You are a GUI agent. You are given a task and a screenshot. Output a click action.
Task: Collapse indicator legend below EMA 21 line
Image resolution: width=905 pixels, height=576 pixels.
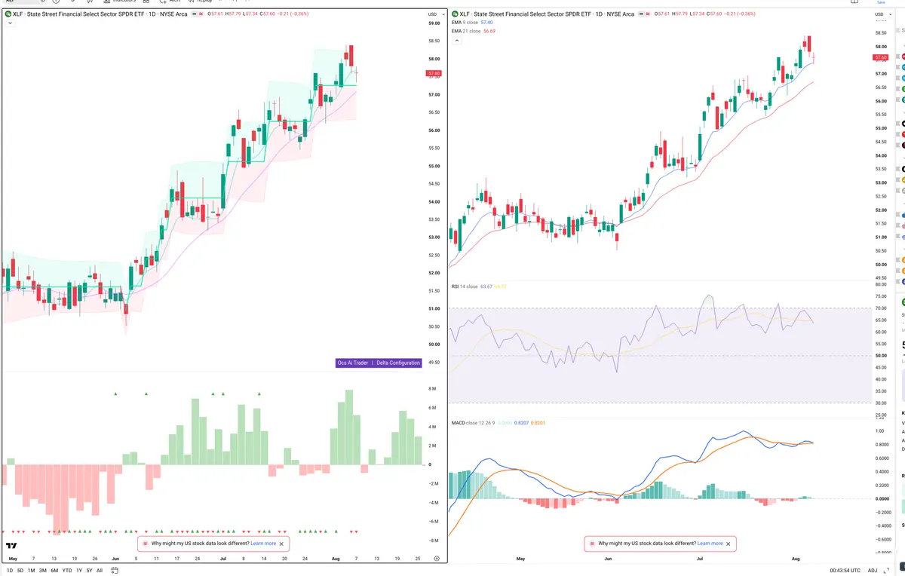456,40
